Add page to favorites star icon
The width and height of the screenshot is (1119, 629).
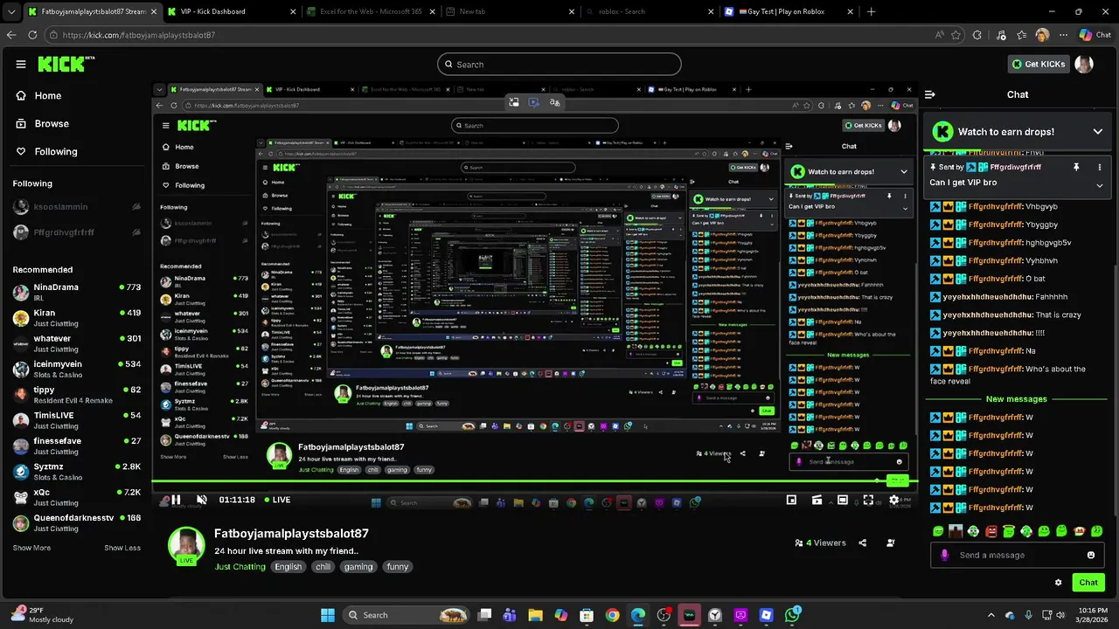pyautogui.click(x=956, y=35)
